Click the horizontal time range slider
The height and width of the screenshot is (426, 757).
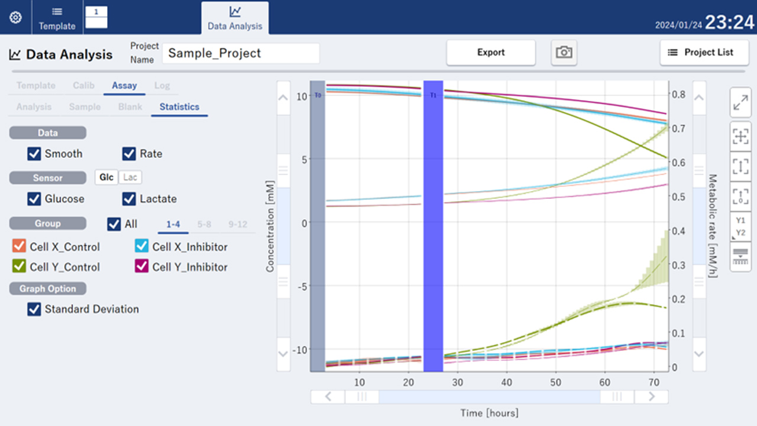(489, 396)
